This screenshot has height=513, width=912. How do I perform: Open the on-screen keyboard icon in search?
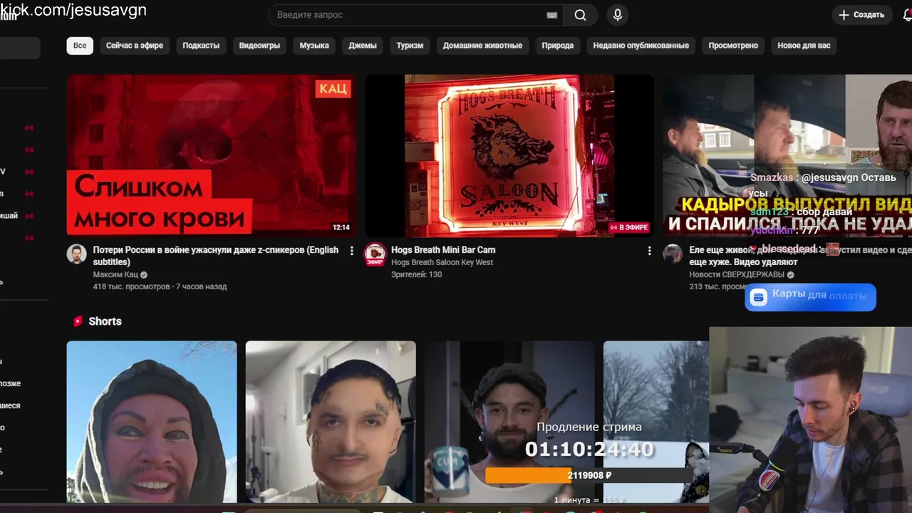coord(552,15)
